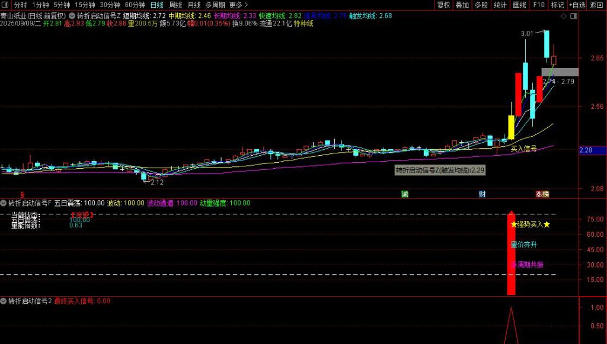Click the diamond icon near chart top-right
The image size is (607, 344).
pos(563,15)
